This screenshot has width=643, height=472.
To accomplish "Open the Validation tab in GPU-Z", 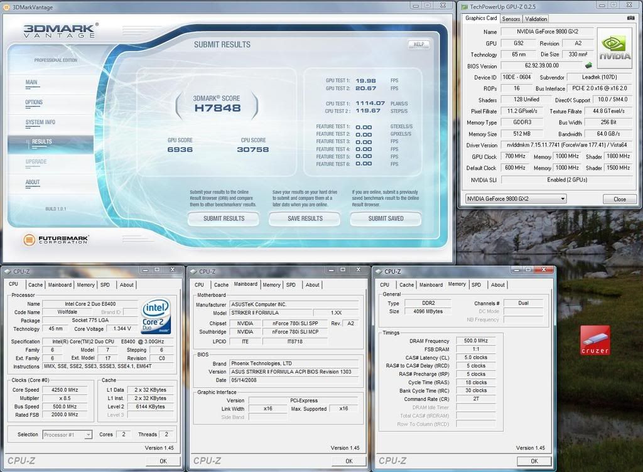I will [x=536, y=19].
